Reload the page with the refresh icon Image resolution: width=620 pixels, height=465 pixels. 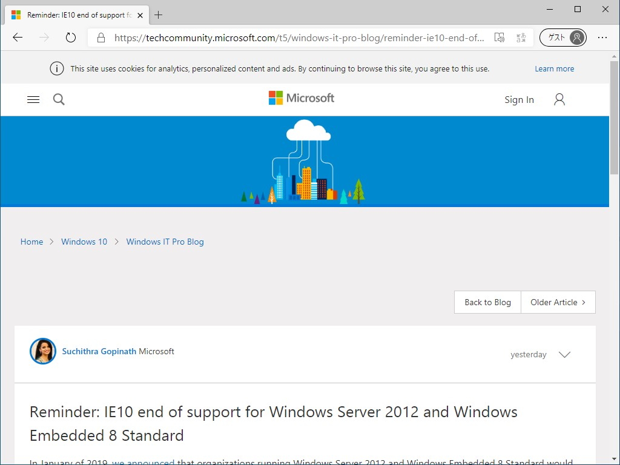coord(71,37)
